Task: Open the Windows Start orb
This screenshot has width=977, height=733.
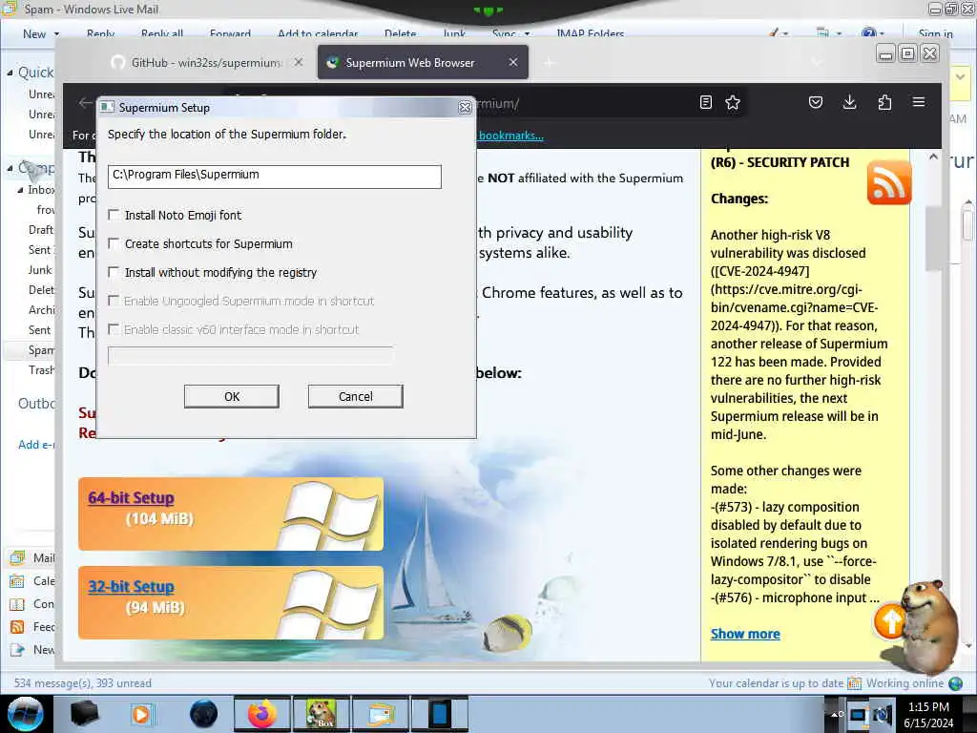Action: tap(25, 714)
